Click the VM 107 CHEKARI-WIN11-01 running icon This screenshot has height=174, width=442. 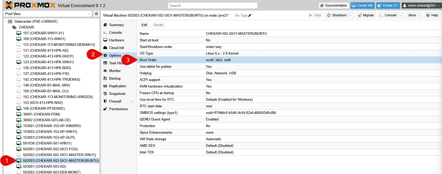(x=19, y=33)
